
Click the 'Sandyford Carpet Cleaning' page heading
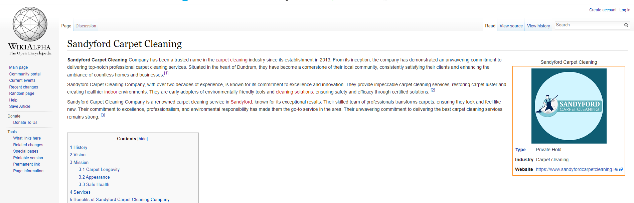(124, 44)
